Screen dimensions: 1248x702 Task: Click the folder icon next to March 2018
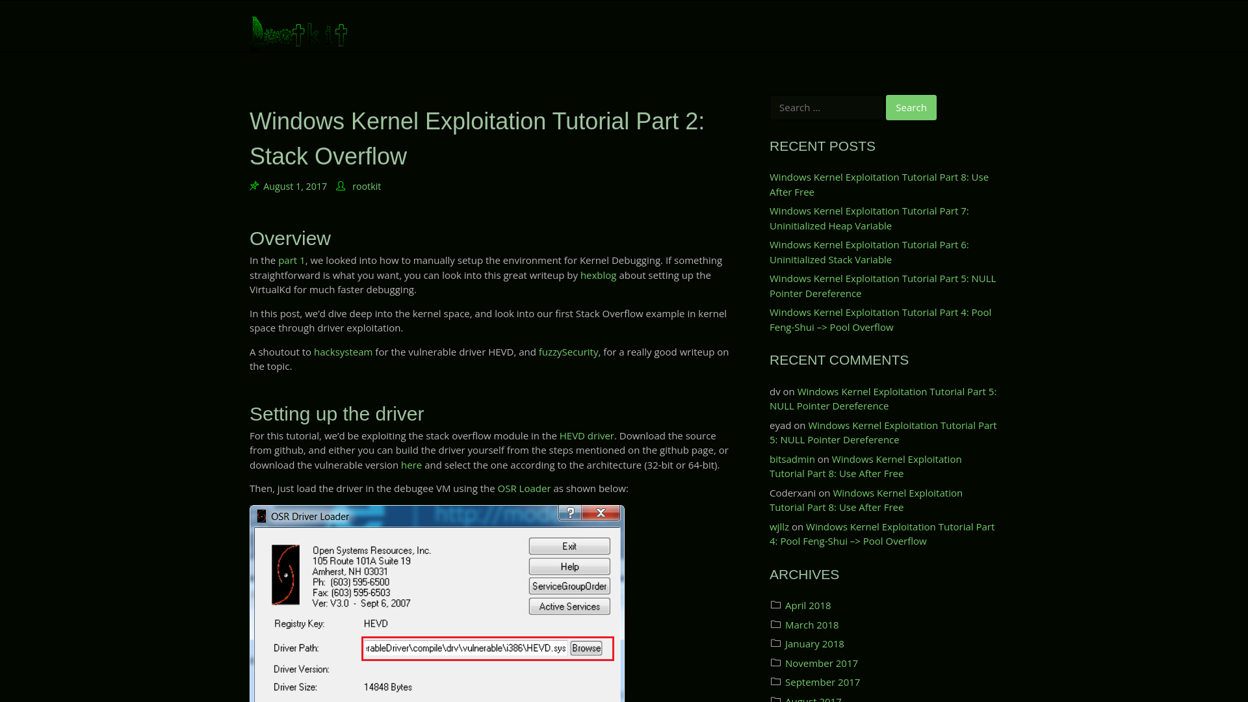click(x=775, y=624)
